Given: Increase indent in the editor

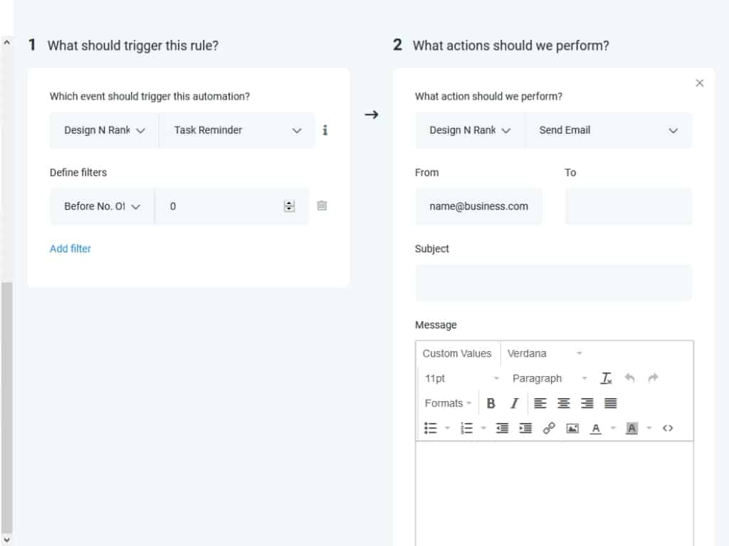Looking at the screenshot, I should 525,428.
